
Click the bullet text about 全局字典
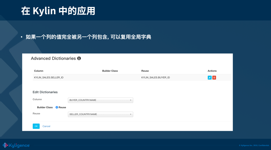coord(88,37)
